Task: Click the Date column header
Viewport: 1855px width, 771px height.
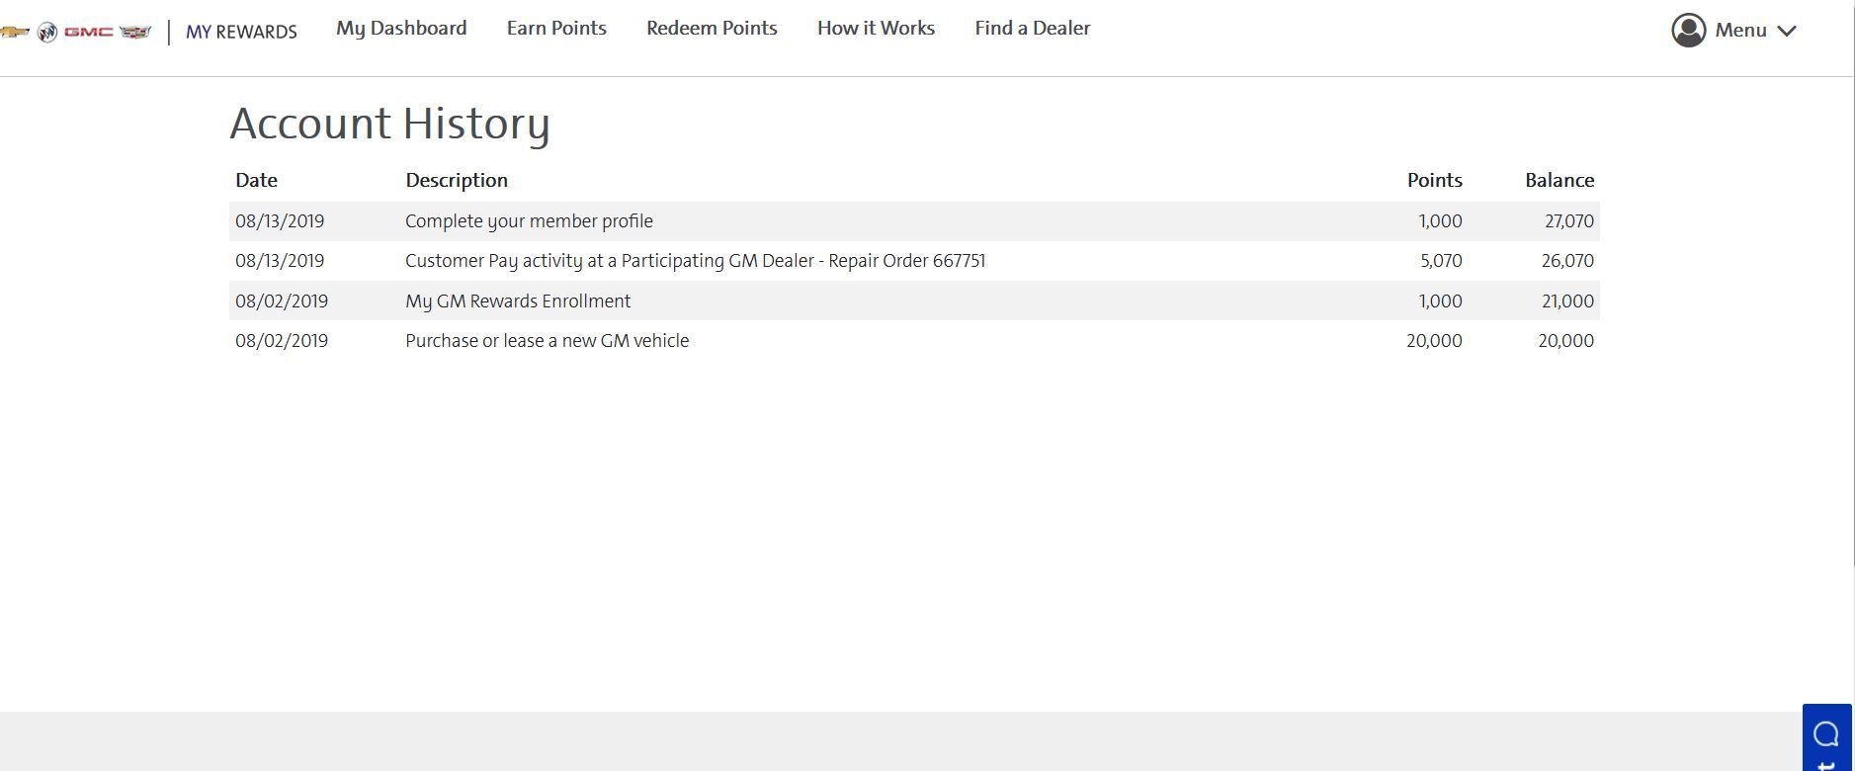Action: point(256,180)
